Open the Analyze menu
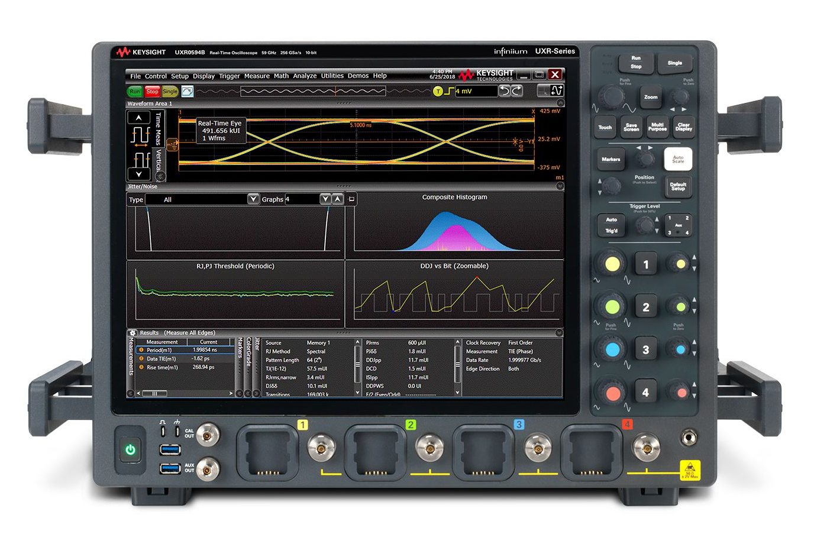This screenshot has width=830, height=534. click(305, 76)
